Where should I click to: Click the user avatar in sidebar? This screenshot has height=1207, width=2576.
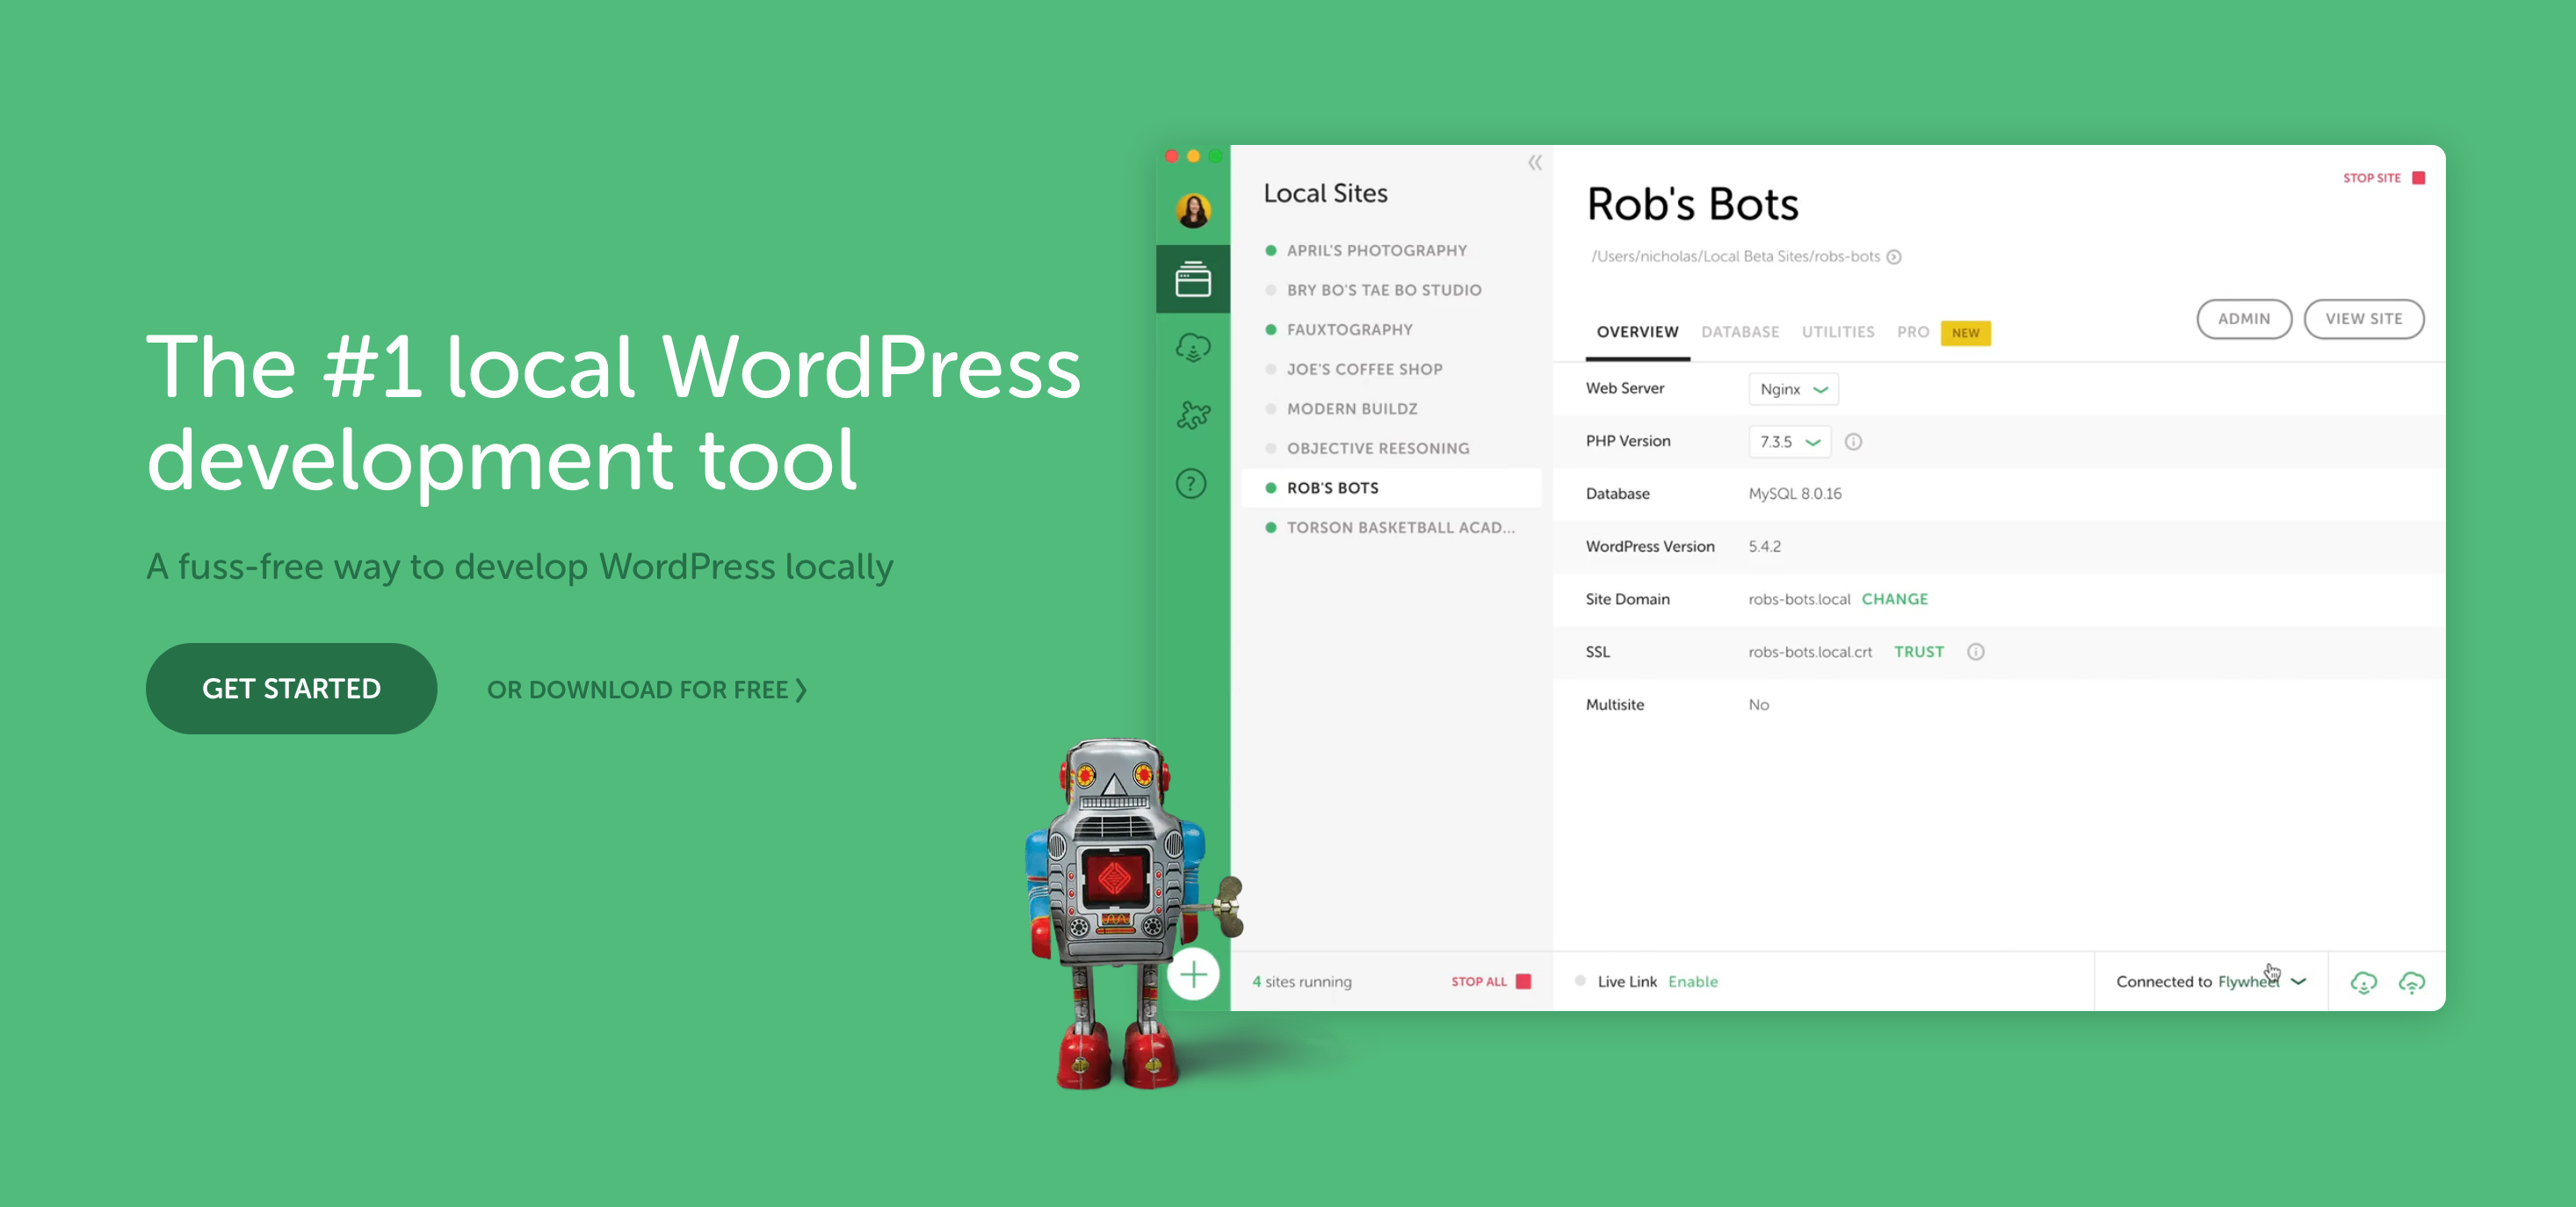(1193, 210)
